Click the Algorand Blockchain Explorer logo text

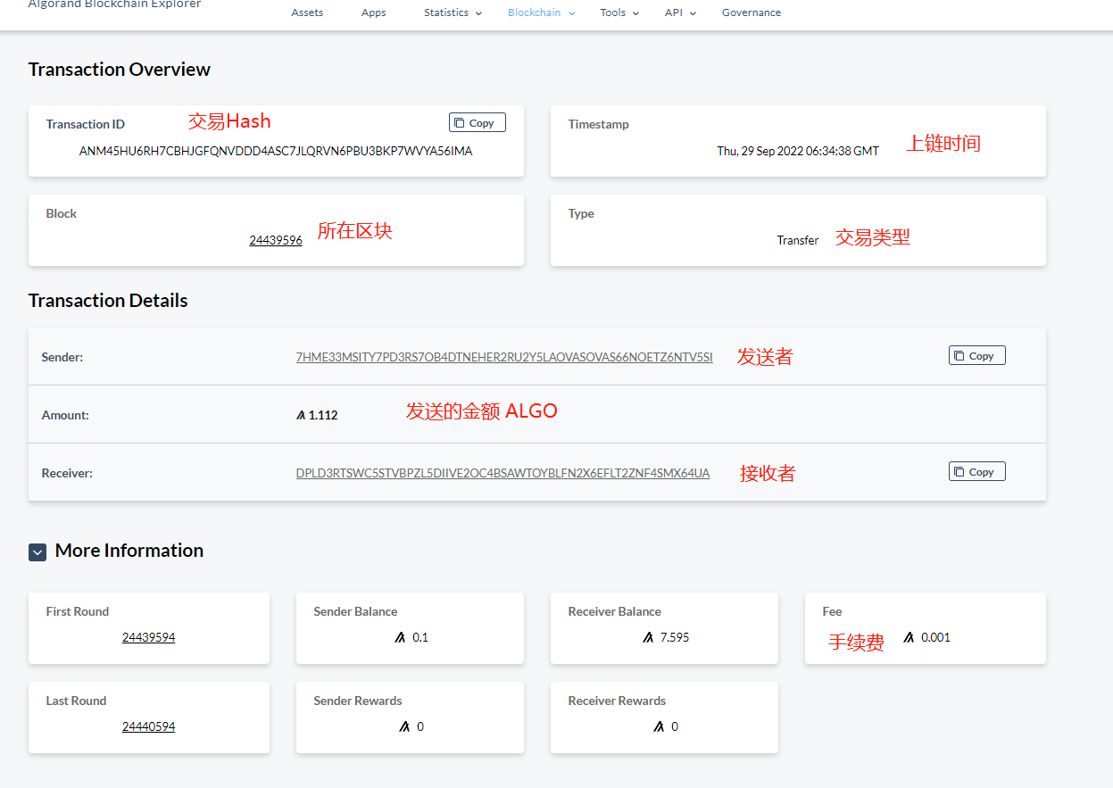[115, 4]
